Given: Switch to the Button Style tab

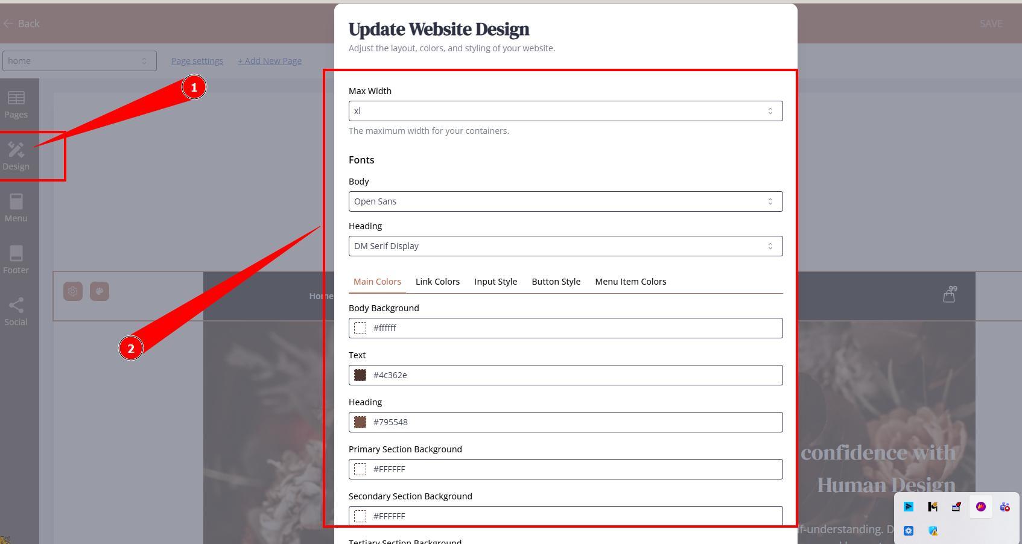Looking at the screenshot, I should 556,282.
